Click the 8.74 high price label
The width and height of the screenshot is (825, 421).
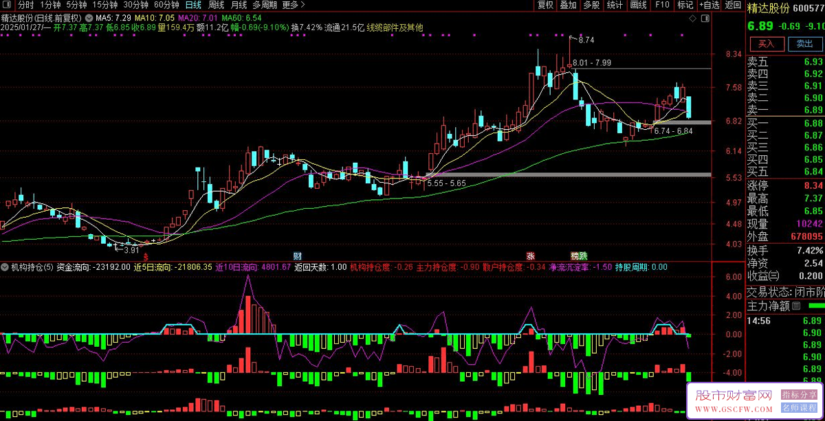point(586,41)
